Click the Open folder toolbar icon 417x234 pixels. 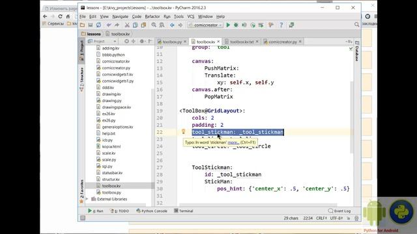pyautogui.click(x=83, y=25)
